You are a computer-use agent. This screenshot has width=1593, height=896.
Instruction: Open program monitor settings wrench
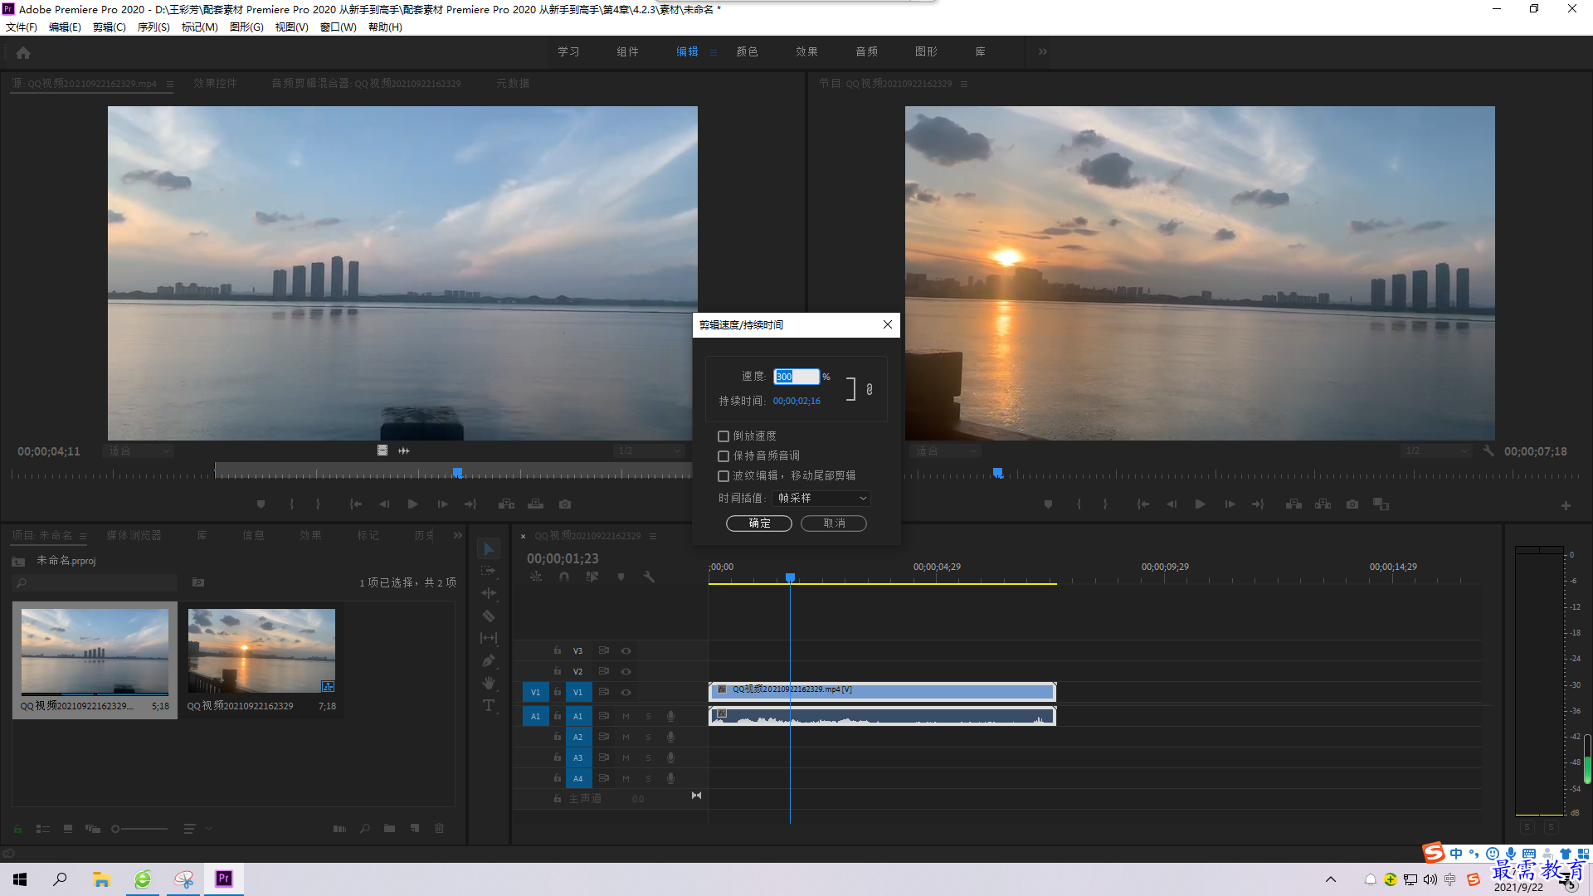(1488, 451)
